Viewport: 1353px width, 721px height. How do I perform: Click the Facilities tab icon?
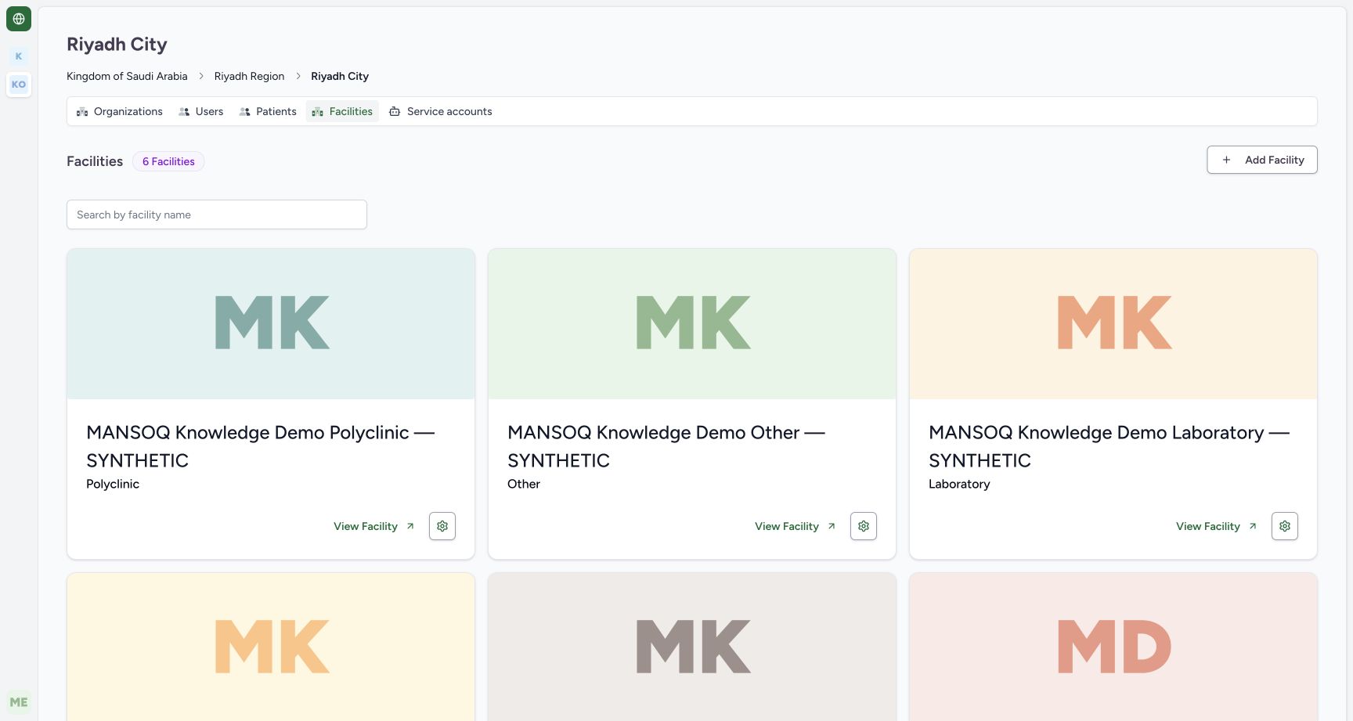pyautogui.click(x=318, y=112)
